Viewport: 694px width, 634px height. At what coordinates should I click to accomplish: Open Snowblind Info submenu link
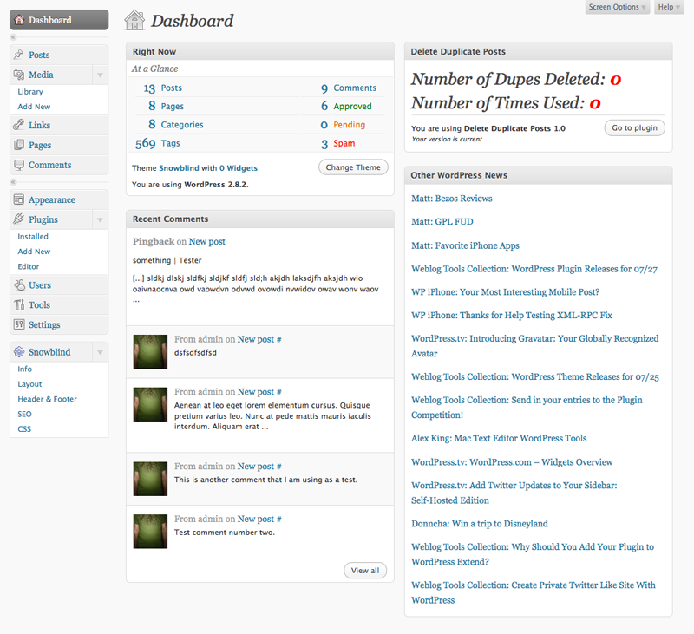click(x=25, y=369)
